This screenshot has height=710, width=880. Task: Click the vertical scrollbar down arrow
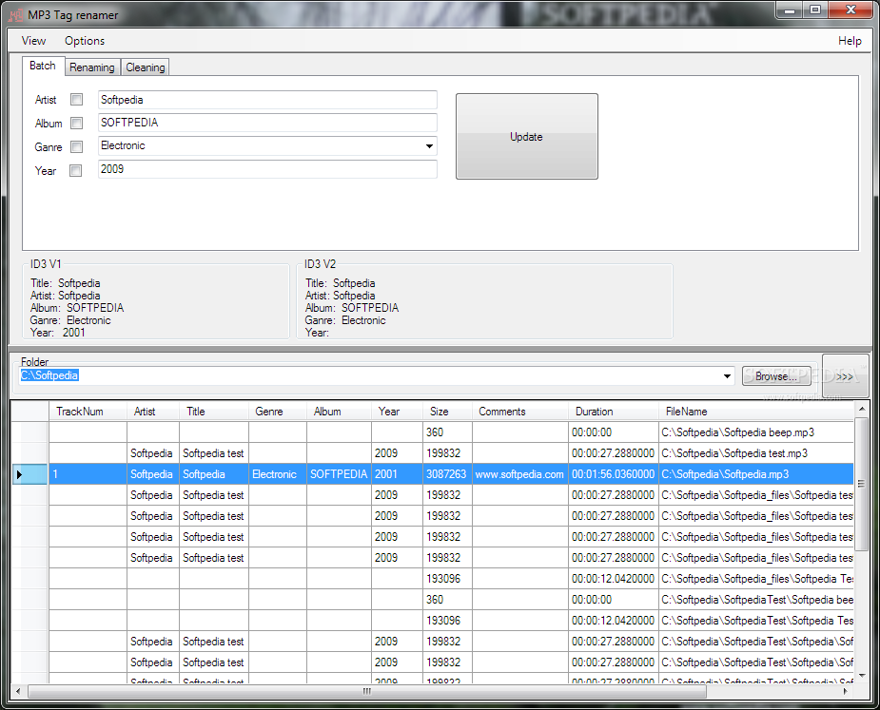[862, 676]
